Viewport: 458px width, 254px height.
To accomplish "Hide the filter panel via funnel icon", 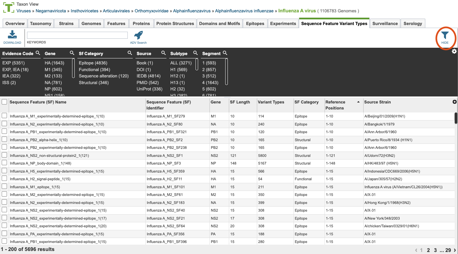I will [445, 36].
